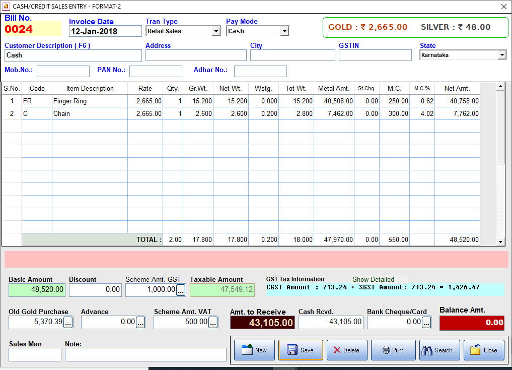Viewport: 512px width, 370px height.
Task: Open Advance details ellipsis button
Action: point(140,323)
